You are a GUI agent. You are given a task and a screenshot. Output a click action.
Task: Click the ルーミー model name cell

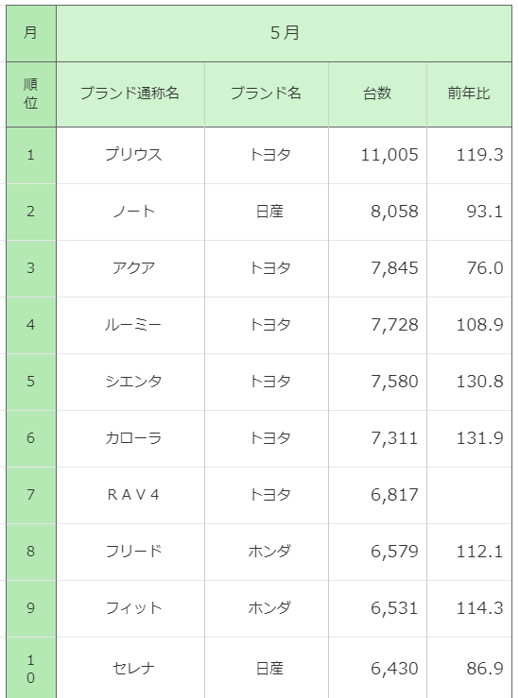(x=130, y=325)
